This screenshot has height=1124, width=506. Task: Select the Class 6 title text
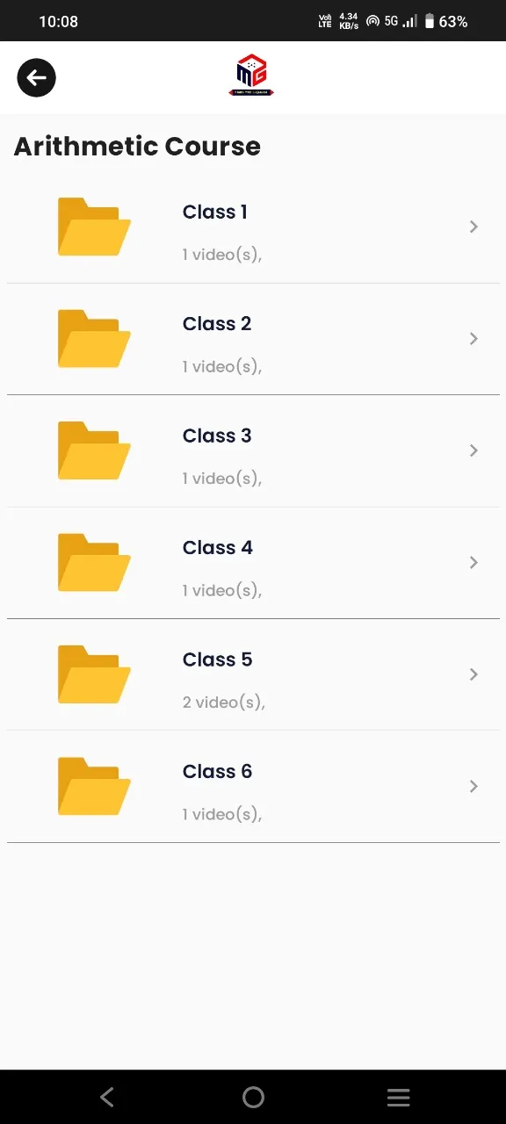(x=217, y=771)
